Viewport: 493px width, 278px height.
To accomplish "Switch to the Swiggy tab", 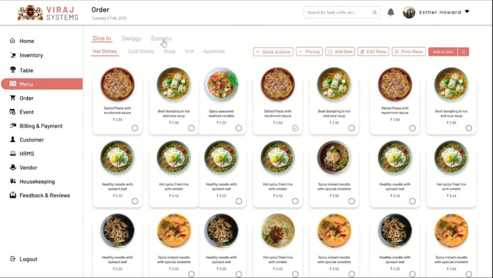I will pyautogui.click(x=132, y=39).
